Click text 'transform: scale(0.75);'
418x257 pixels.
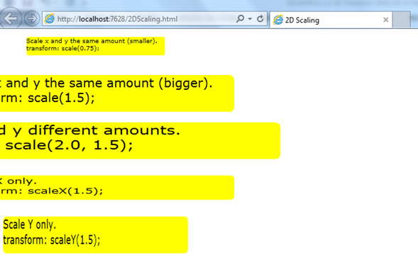point(62,48)
